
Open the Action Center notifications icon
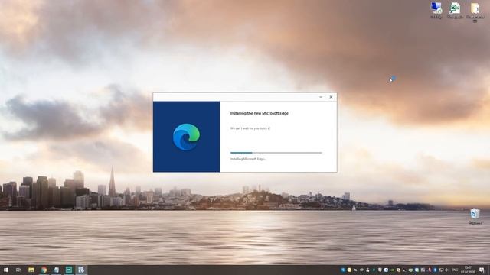482,270
